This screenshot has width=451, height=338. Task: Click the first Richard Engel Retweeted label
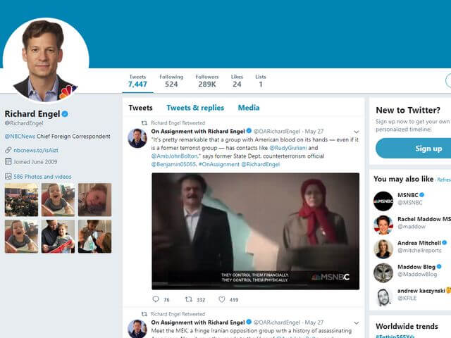[x=178, y=123]
